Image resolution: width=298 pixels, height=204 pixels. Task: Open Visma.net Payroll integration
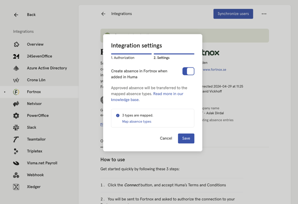[39, 163]
